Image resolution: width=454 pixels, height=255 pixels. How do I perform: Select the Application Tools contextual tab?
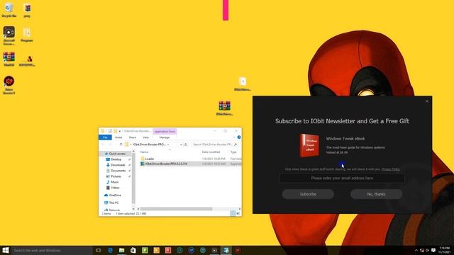165,132
